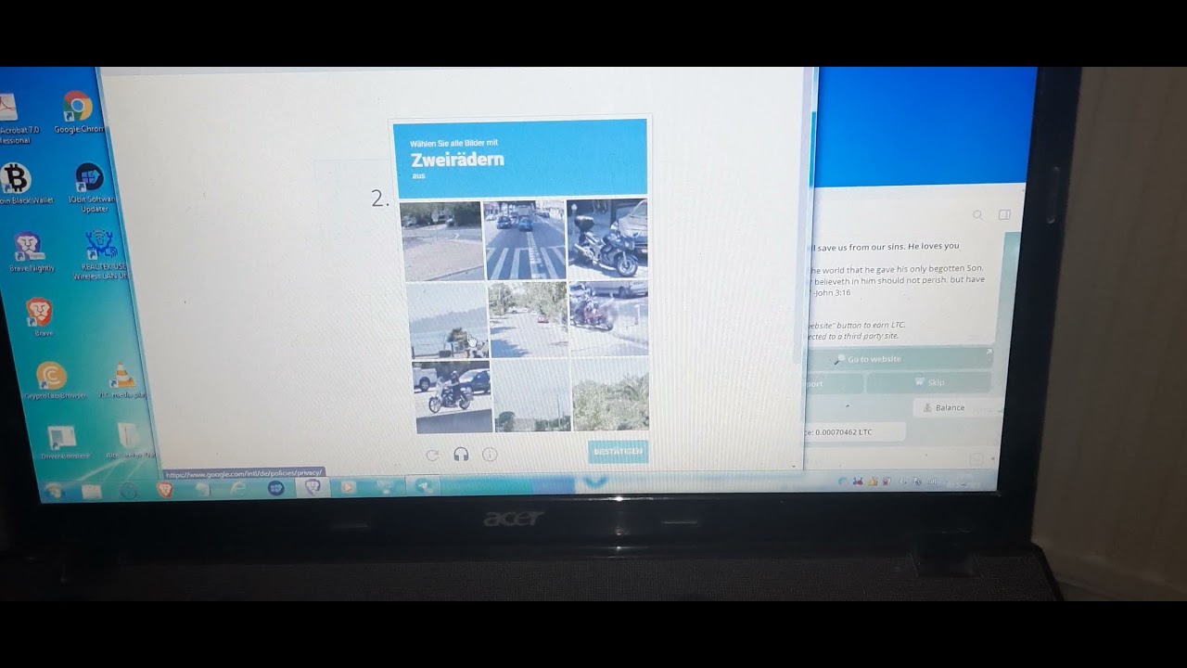The image size is (1187, 668).
Task: Switch to the Telegram taskbar button
Action: [423, 486]
